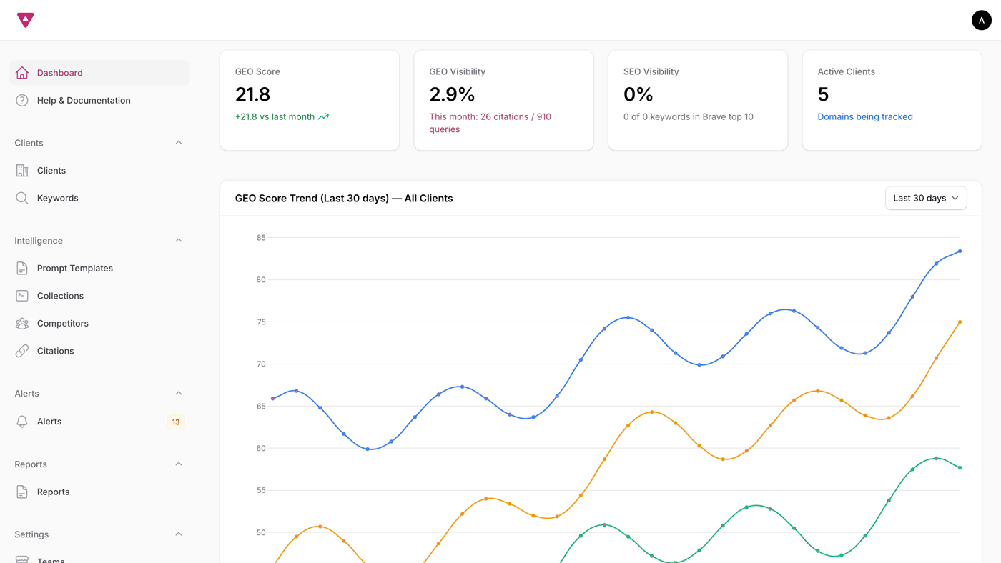Click the Keywords magnifying glass icon

(x=21, y=198)
